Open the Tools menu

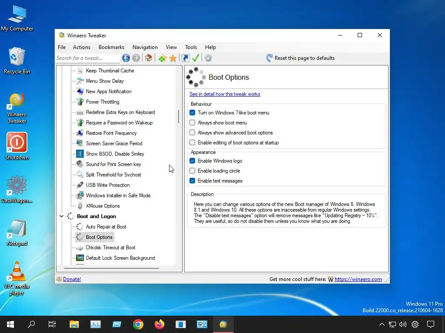191,47
